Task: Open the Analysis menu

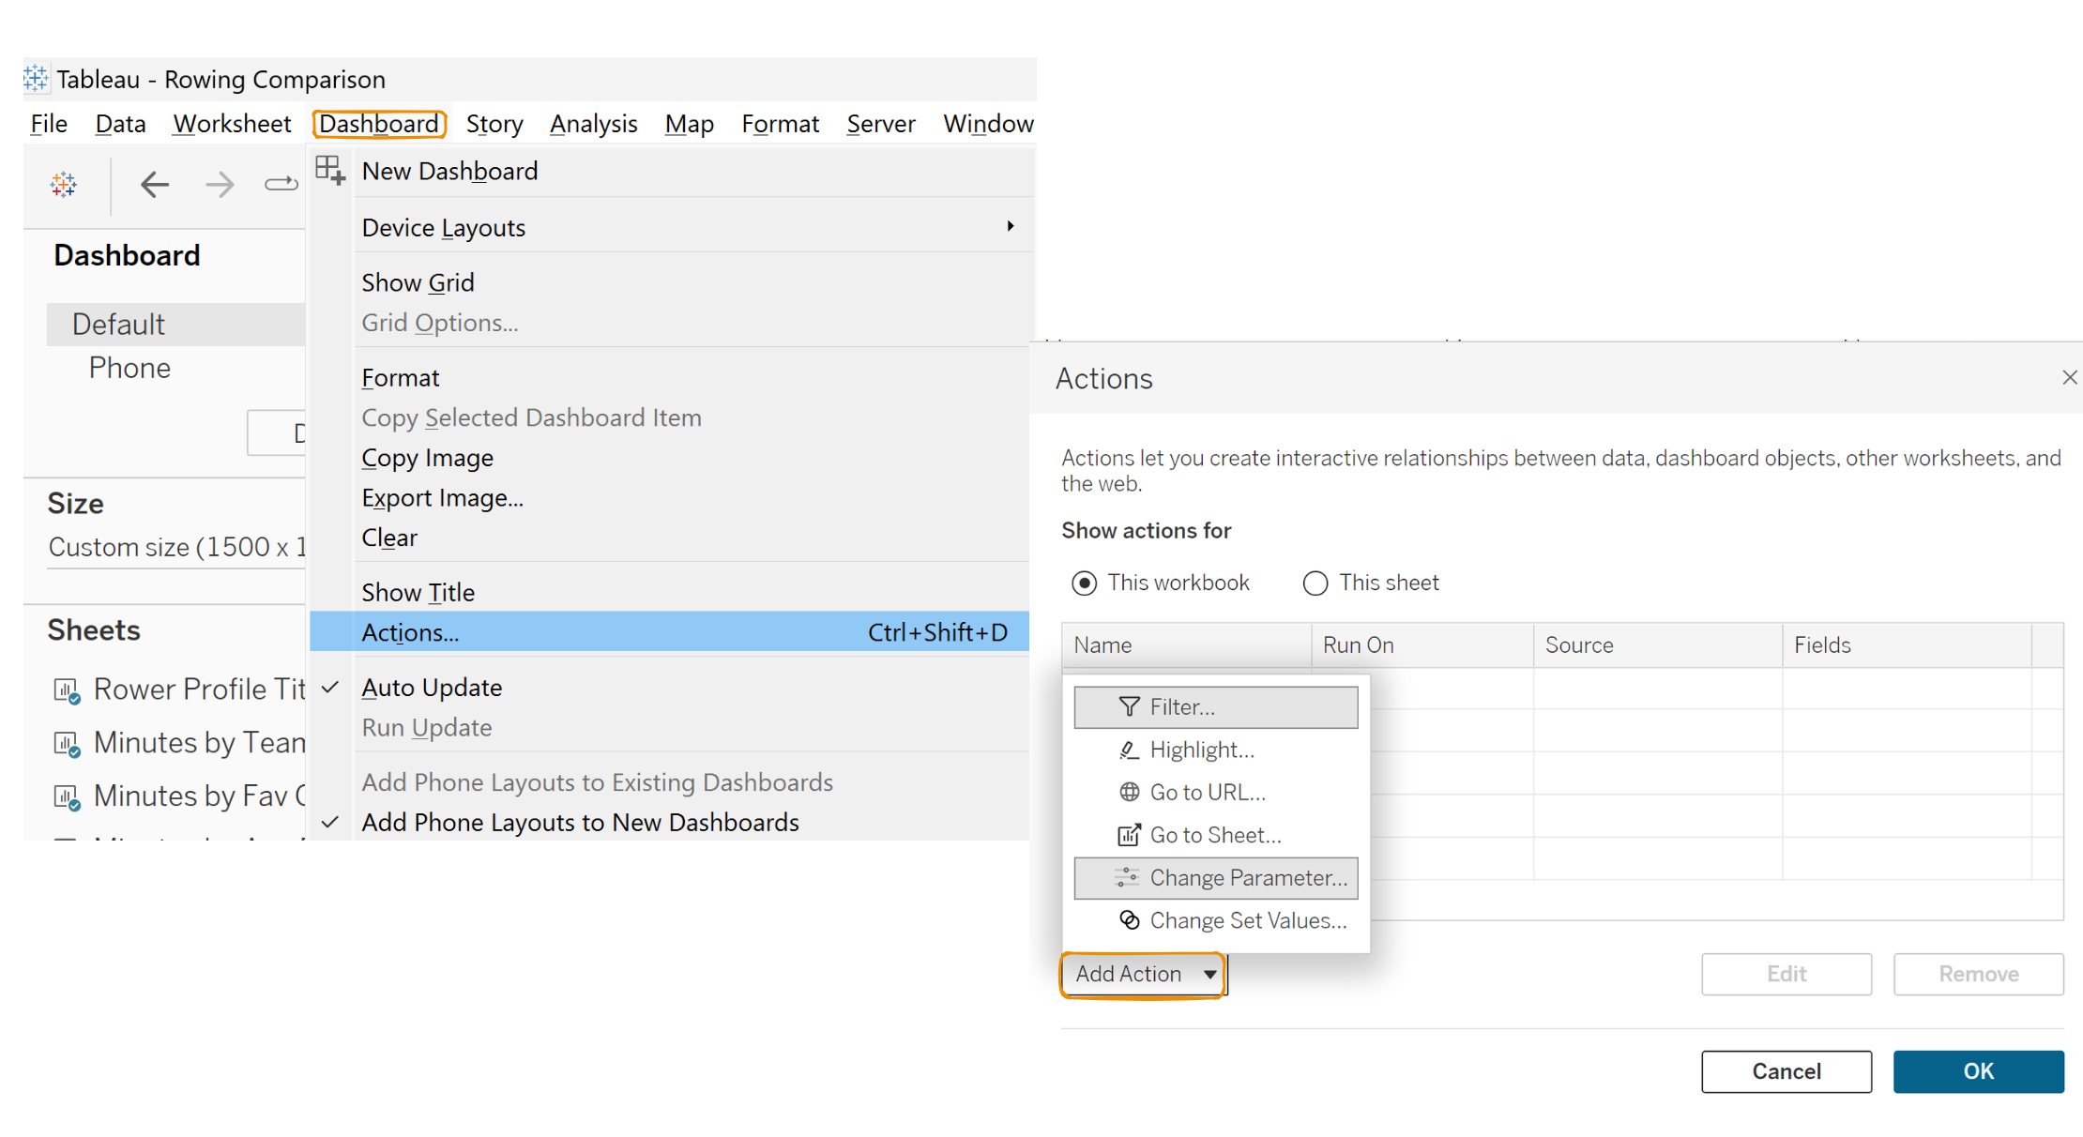Action: (x=593, y=124)
